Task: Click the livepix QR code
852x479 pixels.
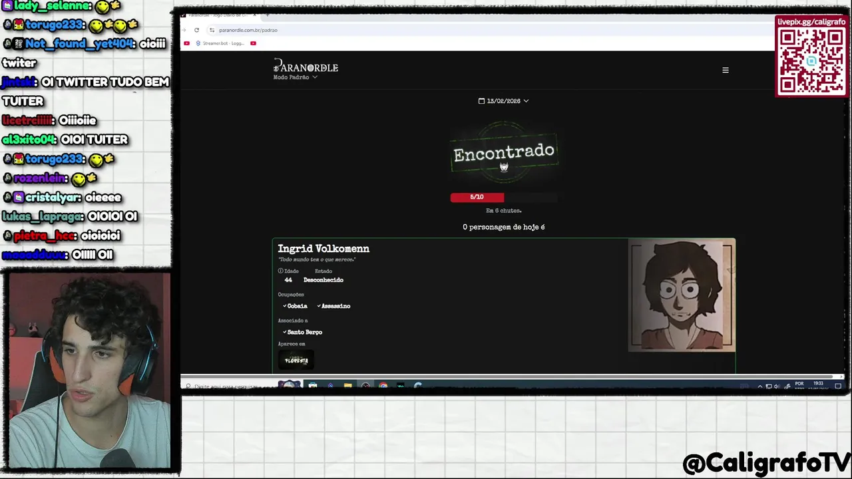Action: [x=811, y=61]
